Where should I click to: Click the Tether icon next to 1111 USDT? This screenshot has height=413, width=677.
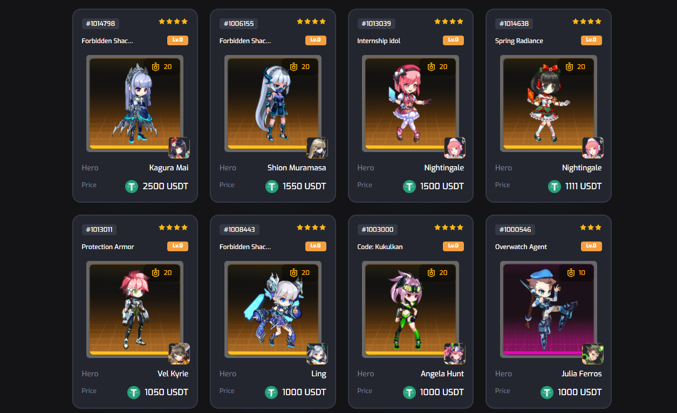[555, 187]
